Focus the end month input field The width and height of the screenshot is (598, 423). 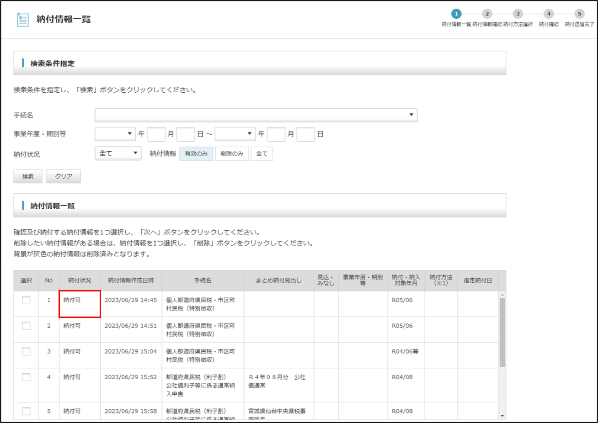point(276,134)
